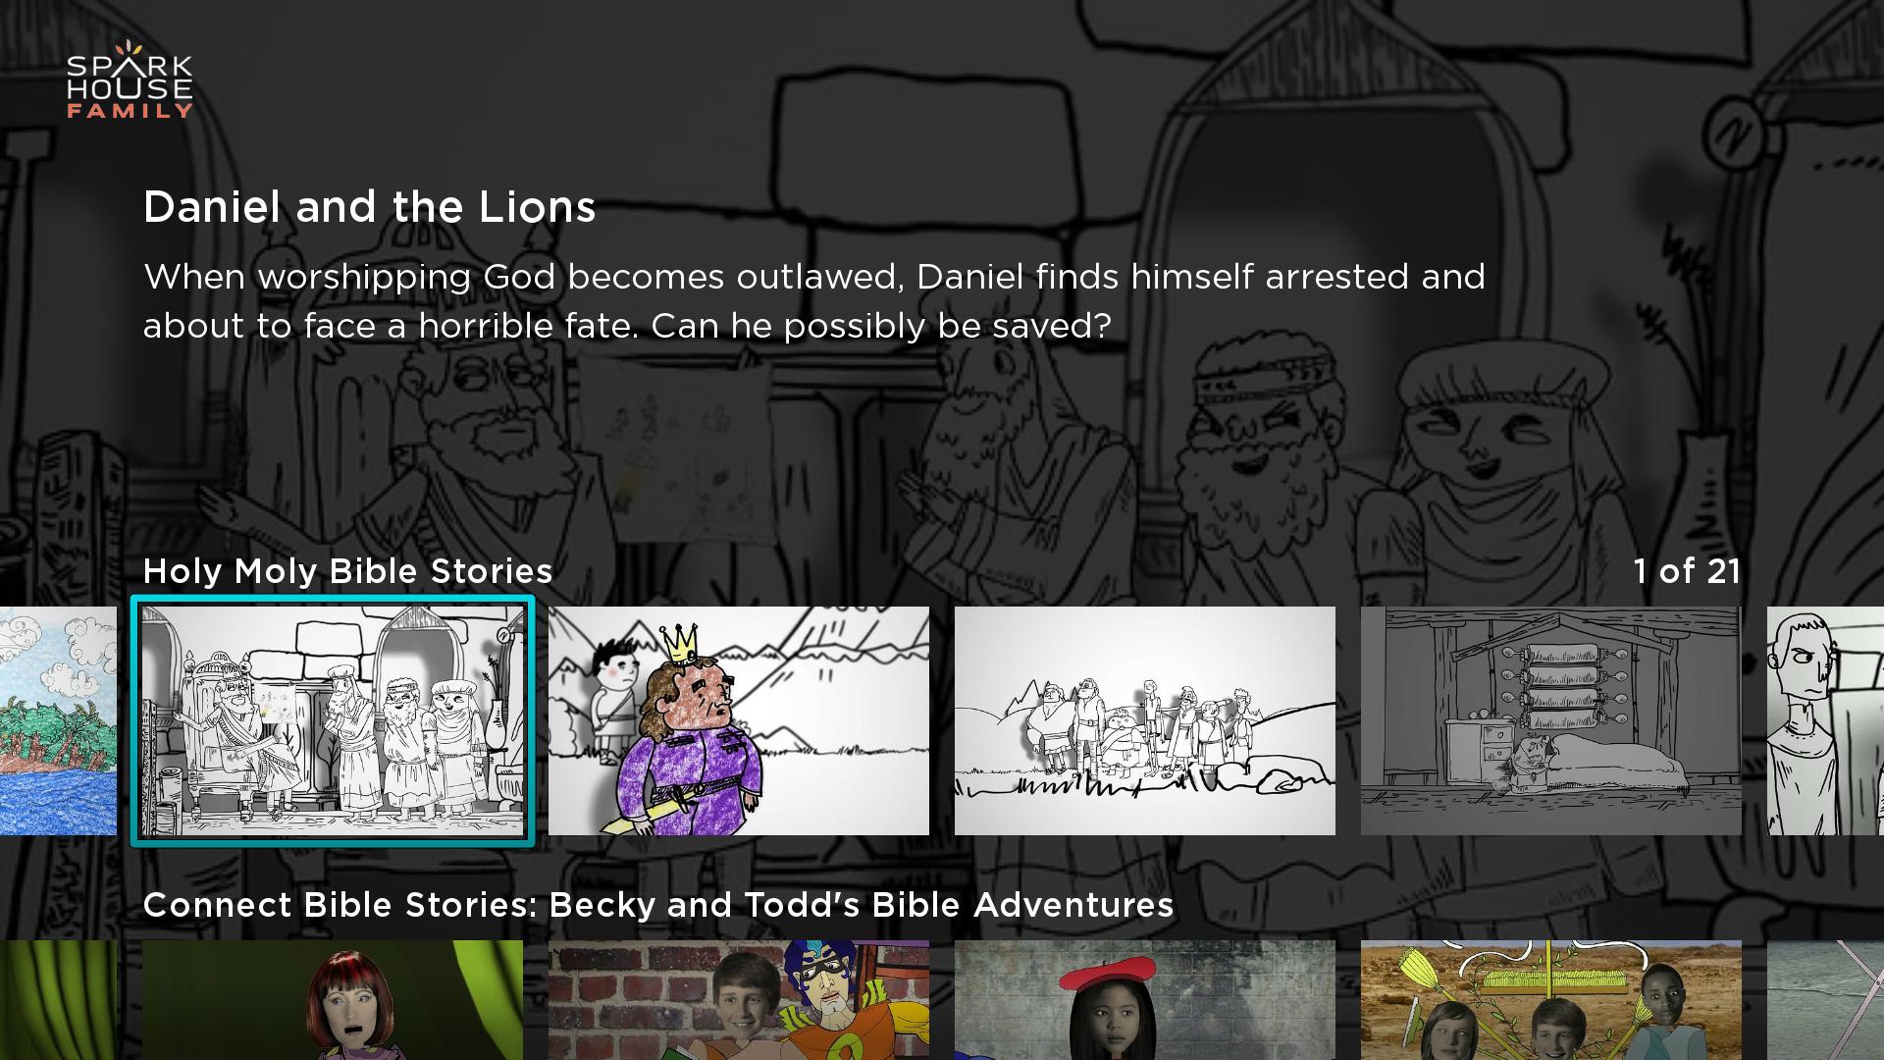Select the partial gray thumbnail at bottom-right edge

tap(1825, 1000)
